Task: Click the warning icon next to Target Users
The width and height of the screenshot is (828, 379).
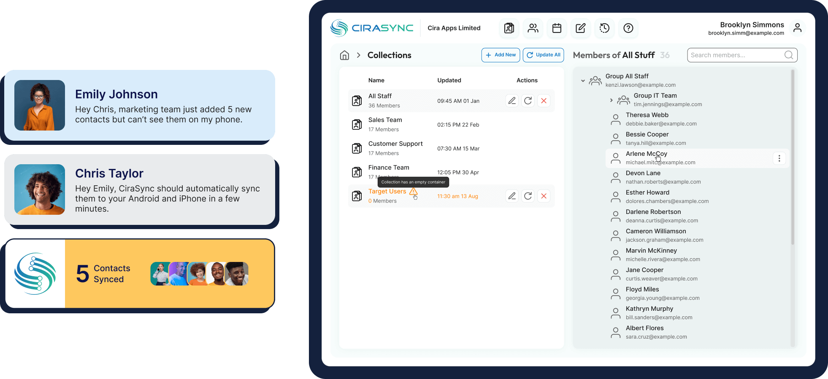Action: [x=414, y=192]
